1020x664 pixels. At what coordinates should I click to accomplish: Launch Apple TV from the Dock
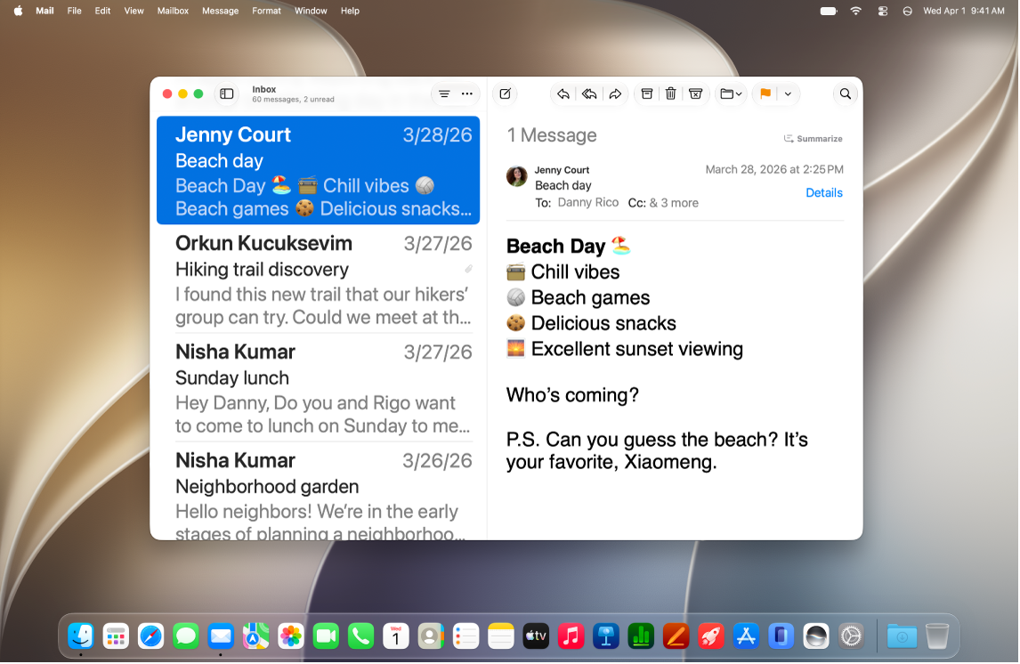pyautogui.click(x=536, y=636)
